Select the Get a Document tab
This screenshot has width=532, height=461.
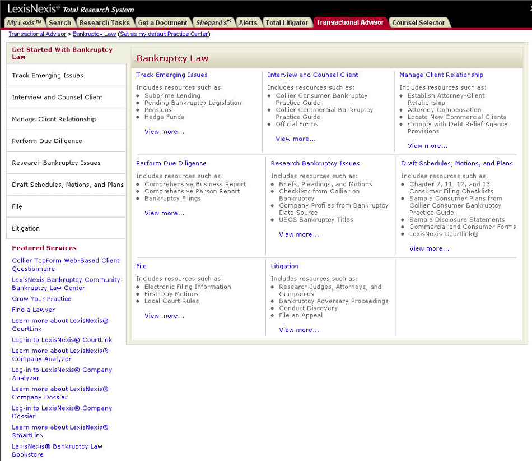[162, 22]
